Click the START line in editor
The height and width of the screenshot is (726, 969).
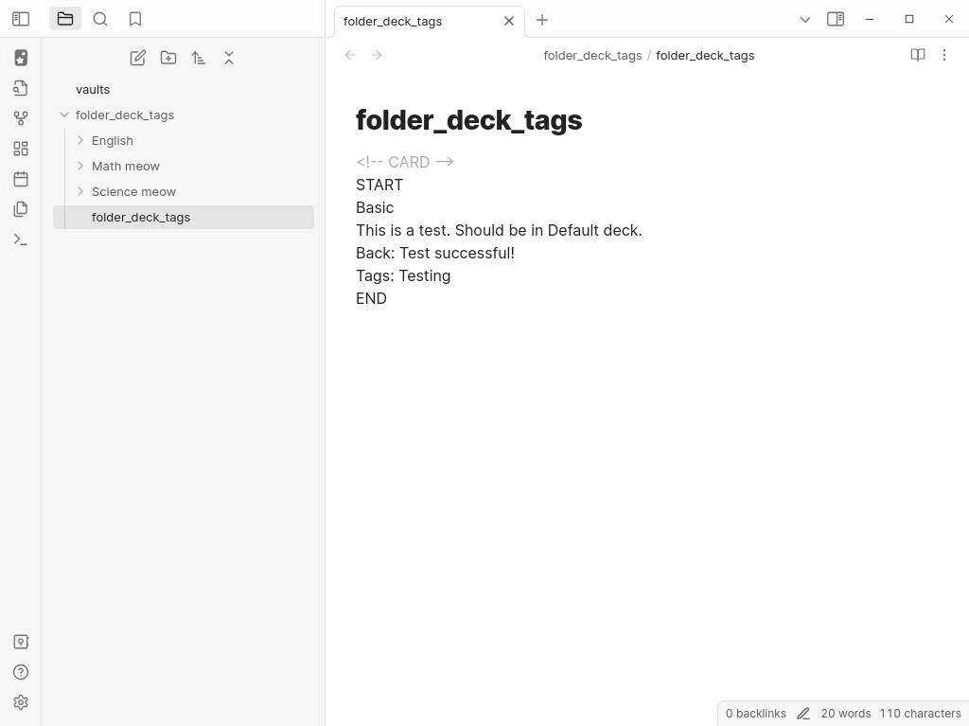(379, 185)
